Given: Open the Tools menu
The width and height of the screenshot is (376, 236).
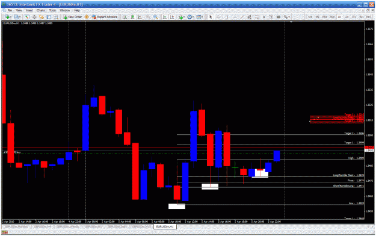Looking at the screenshot, I should tap(52, 10).
